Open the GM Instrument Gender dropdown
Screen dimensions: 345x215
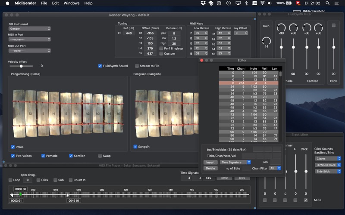[29, 28]
